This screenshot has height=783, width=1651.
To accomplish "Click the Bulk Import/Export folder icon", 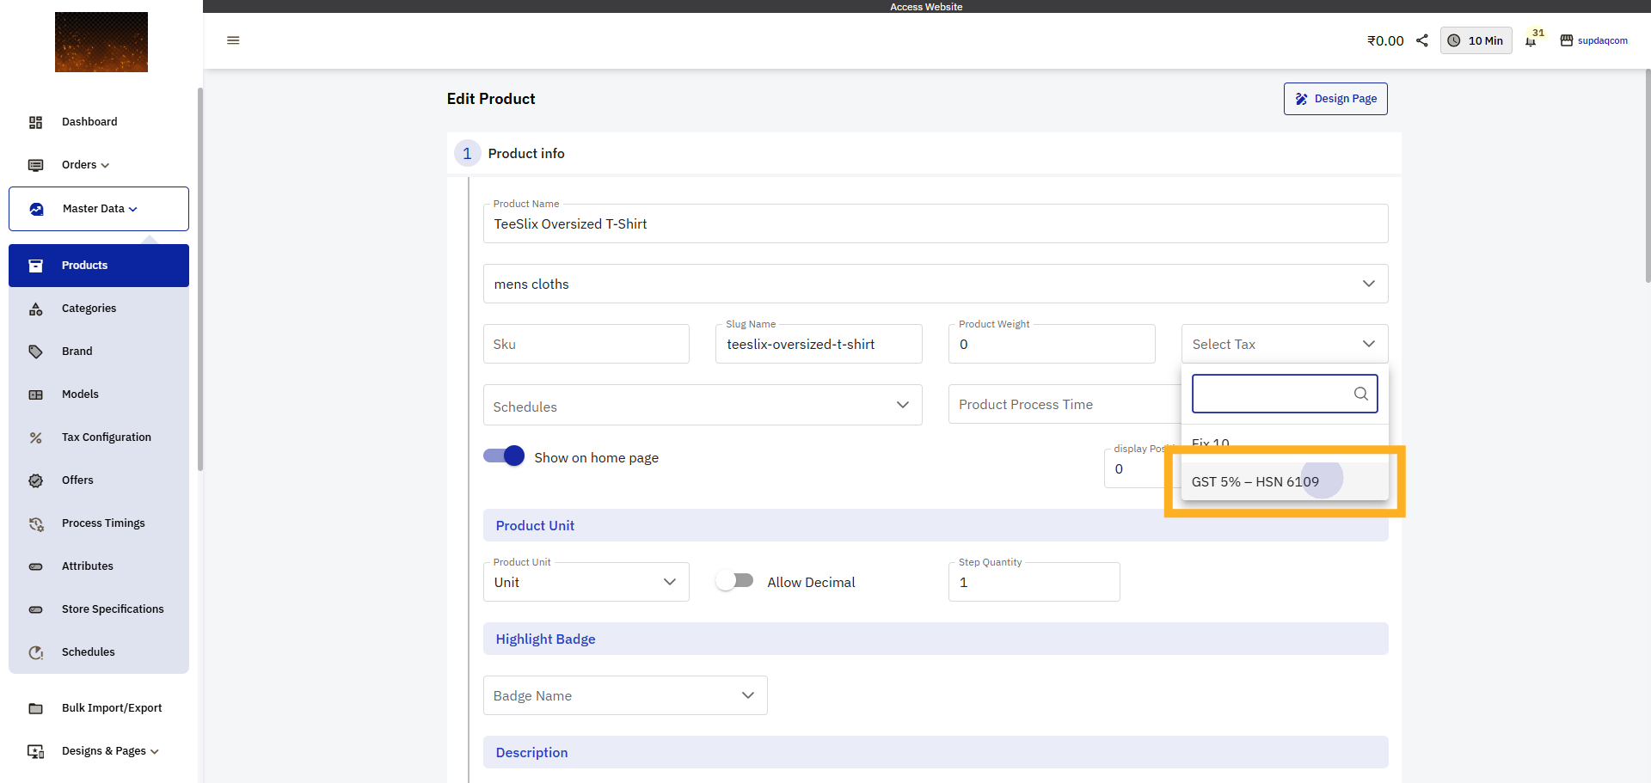I will tap(35, 708).
